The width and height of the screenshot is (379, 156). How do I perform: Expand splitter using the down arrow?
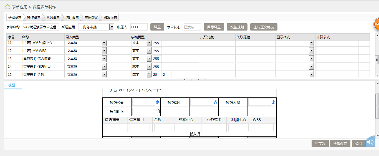(199, 80)
